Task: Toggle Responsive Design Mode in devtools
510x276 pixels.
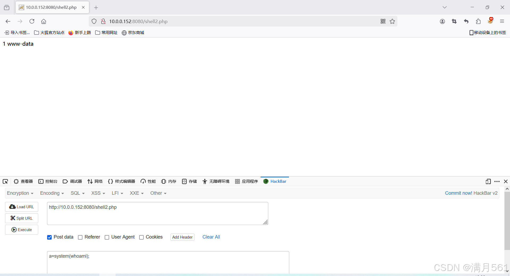Action: pos(488,181)
